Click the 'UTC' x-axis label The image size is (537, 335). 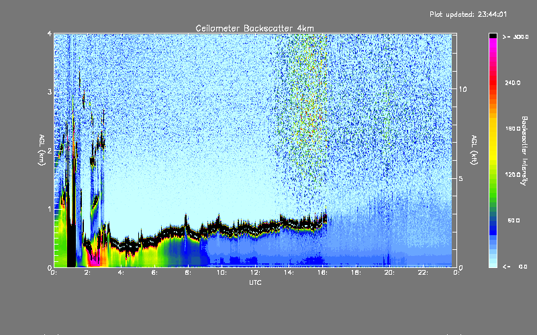(255, 283)
